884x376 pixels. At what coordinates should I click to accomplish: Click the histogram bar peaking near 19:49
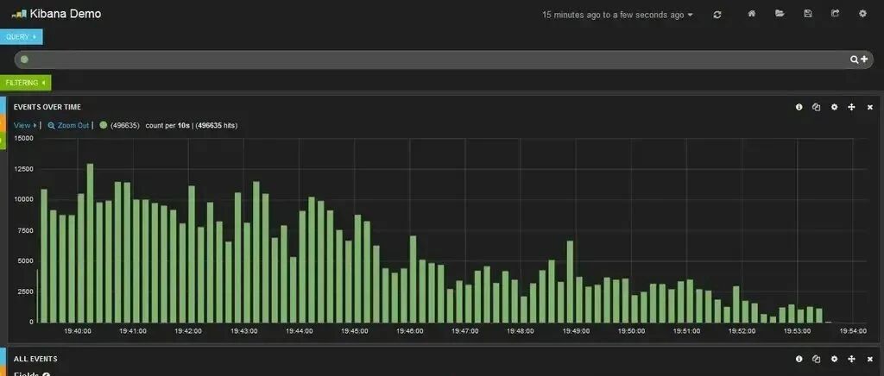pos(570,281)
